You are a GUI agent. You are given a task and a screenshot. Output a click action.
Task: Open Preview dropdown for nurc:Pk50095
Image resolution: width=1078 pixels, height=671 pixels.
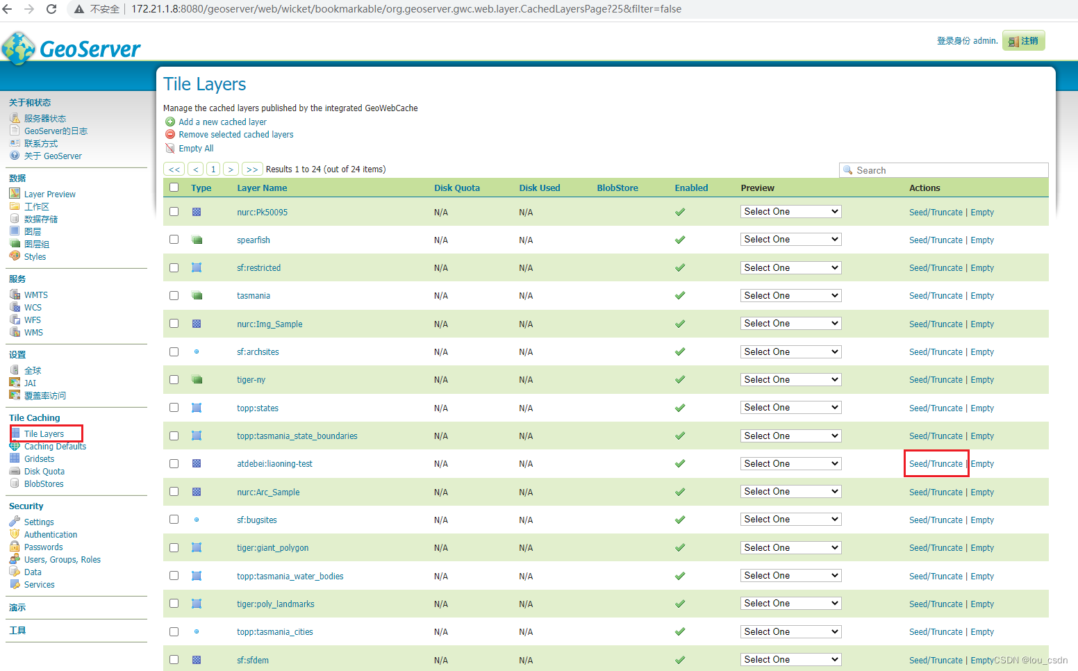tap(790, 211)
